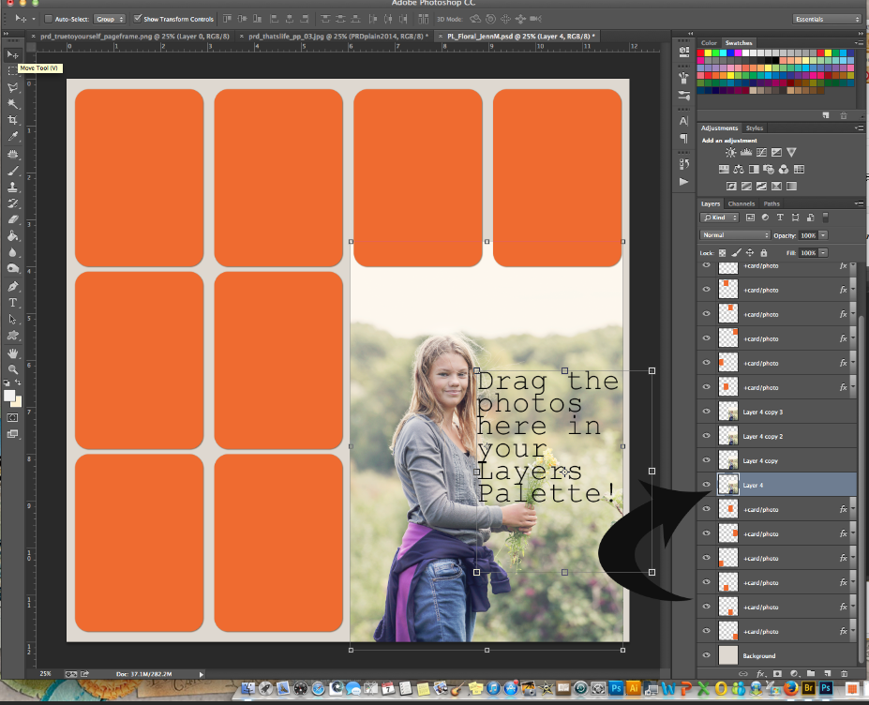Enable the Auto-Select checkbox
Image resolution: width=869 pixels, height=705 pixels.
point(49,19)
